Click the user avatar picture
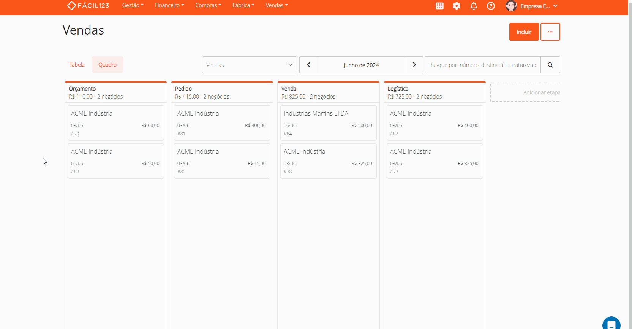The image size is (632, 329). (x=511, y=6)
